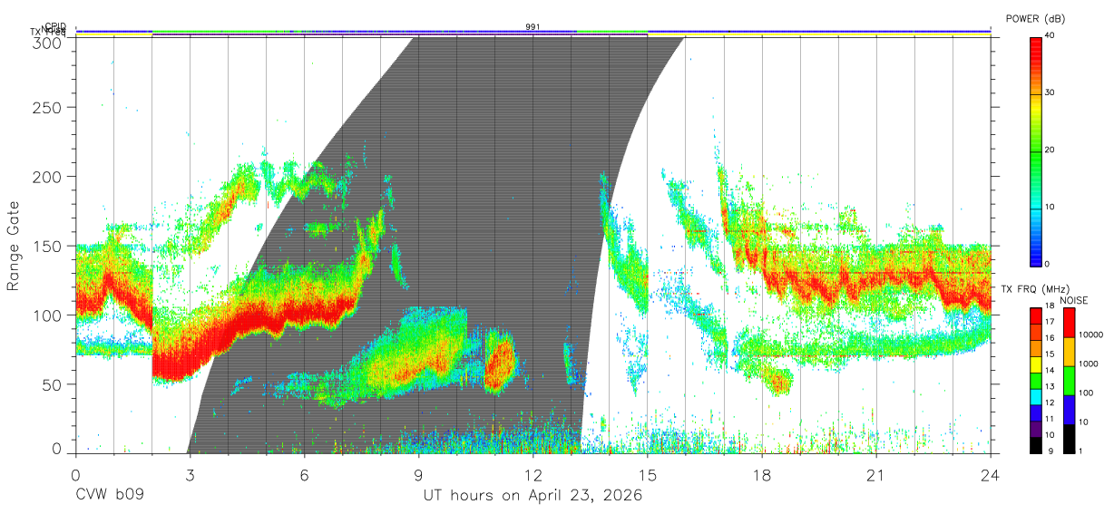Select the 'UT hours on April 23, 2026' label
Viewport: 1114px width, 514px height.
pyautogui.click(x=533, y=496)
